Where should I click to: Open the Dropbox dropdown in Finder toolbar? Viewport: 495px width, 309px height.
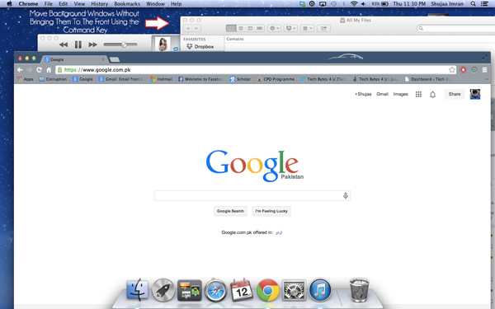click(x=290, y=28)
